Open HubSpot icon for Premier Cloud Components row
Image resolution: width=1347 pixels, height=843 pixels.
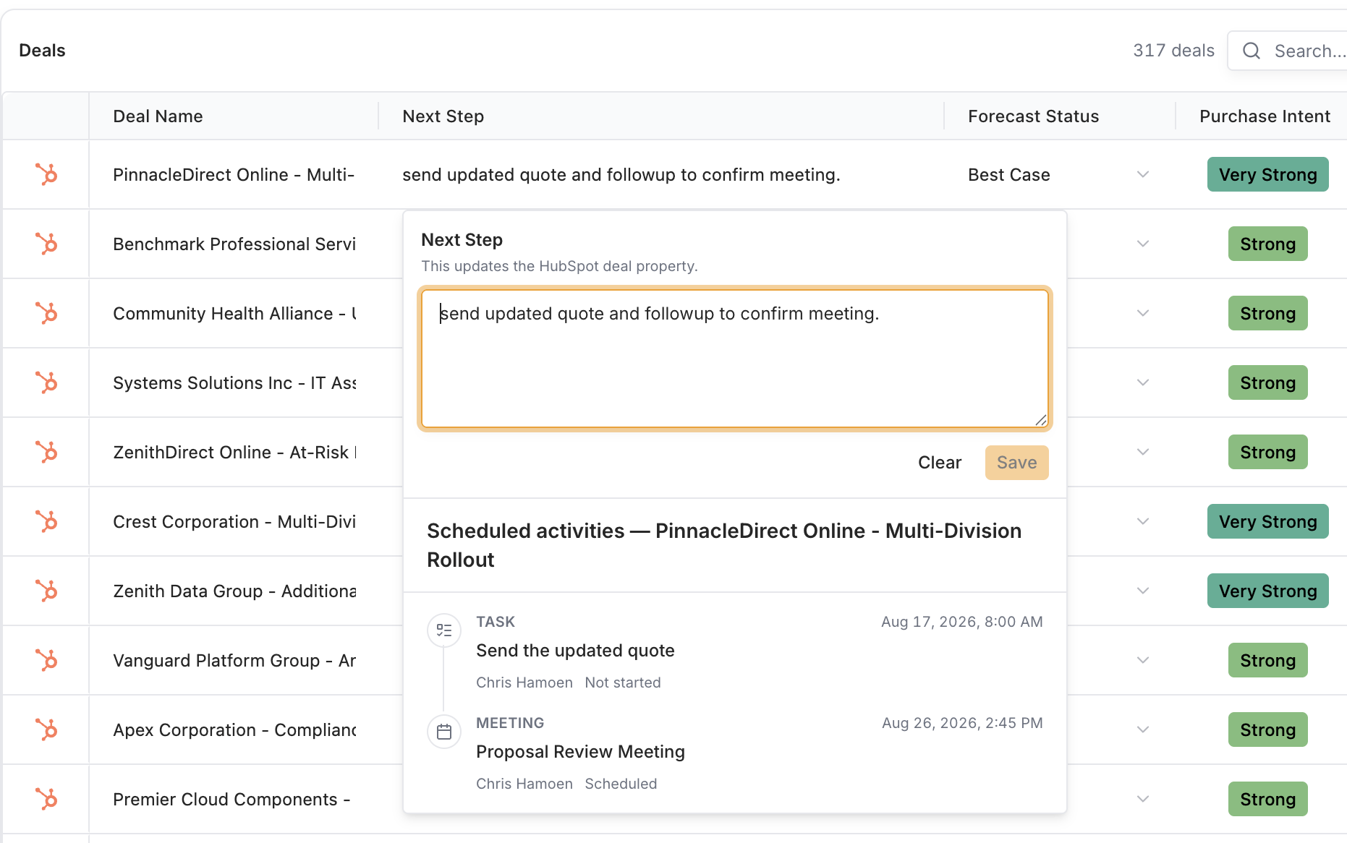(46, 799)
